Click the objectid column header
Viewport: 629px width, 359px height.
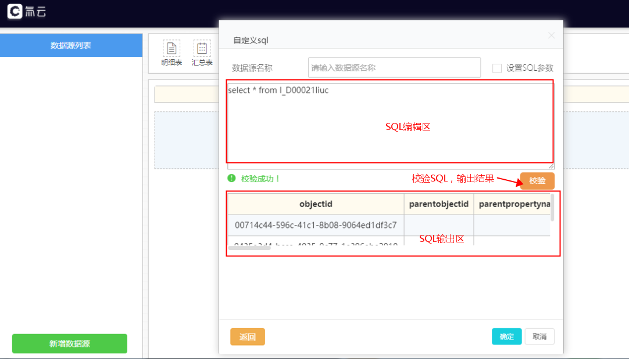point(316,204)
